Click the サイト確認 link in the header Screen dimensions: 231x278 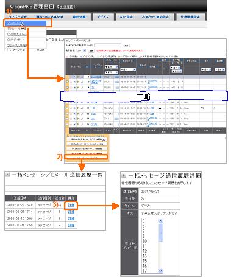(x=66, y=7)
